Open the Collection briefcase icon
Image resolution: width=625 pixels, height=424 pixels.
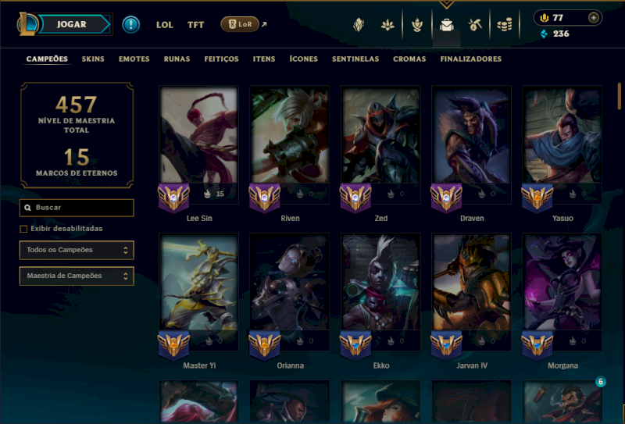[446, 25]
